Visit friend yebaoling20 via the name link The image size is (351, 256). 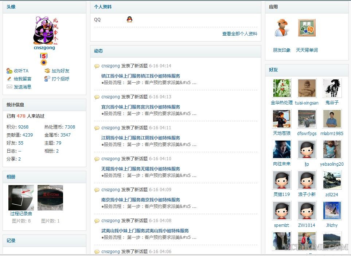coord(332,164)
